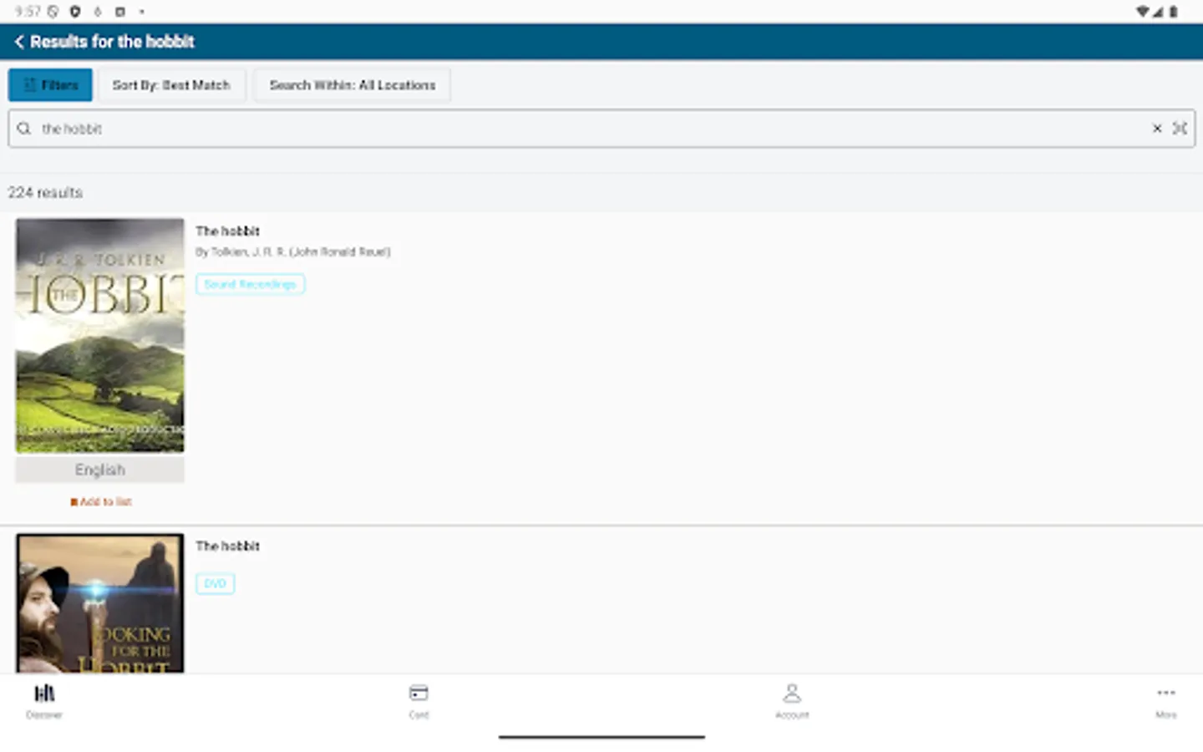Image resolution: width=1203 pixels, height=752 pixels.
Task: Clear the search with the X icon
Action: coord(1156,128)
